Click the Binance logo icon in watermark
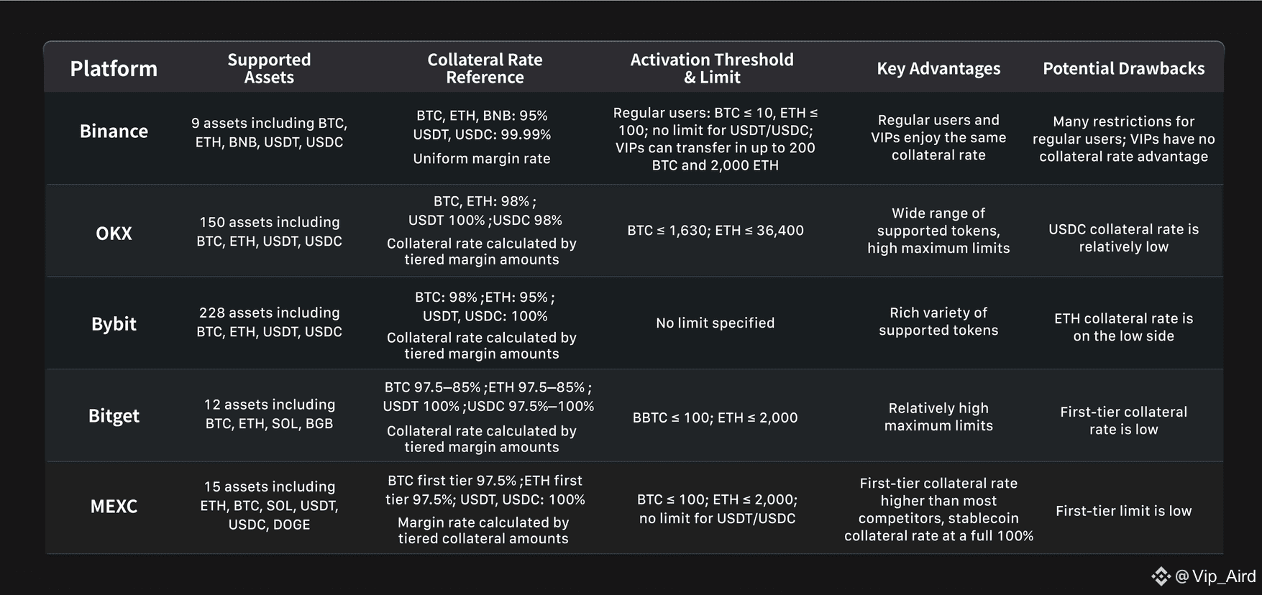Image resolution: width=1262 pixels, height=595 pixels. [1161, 576]
